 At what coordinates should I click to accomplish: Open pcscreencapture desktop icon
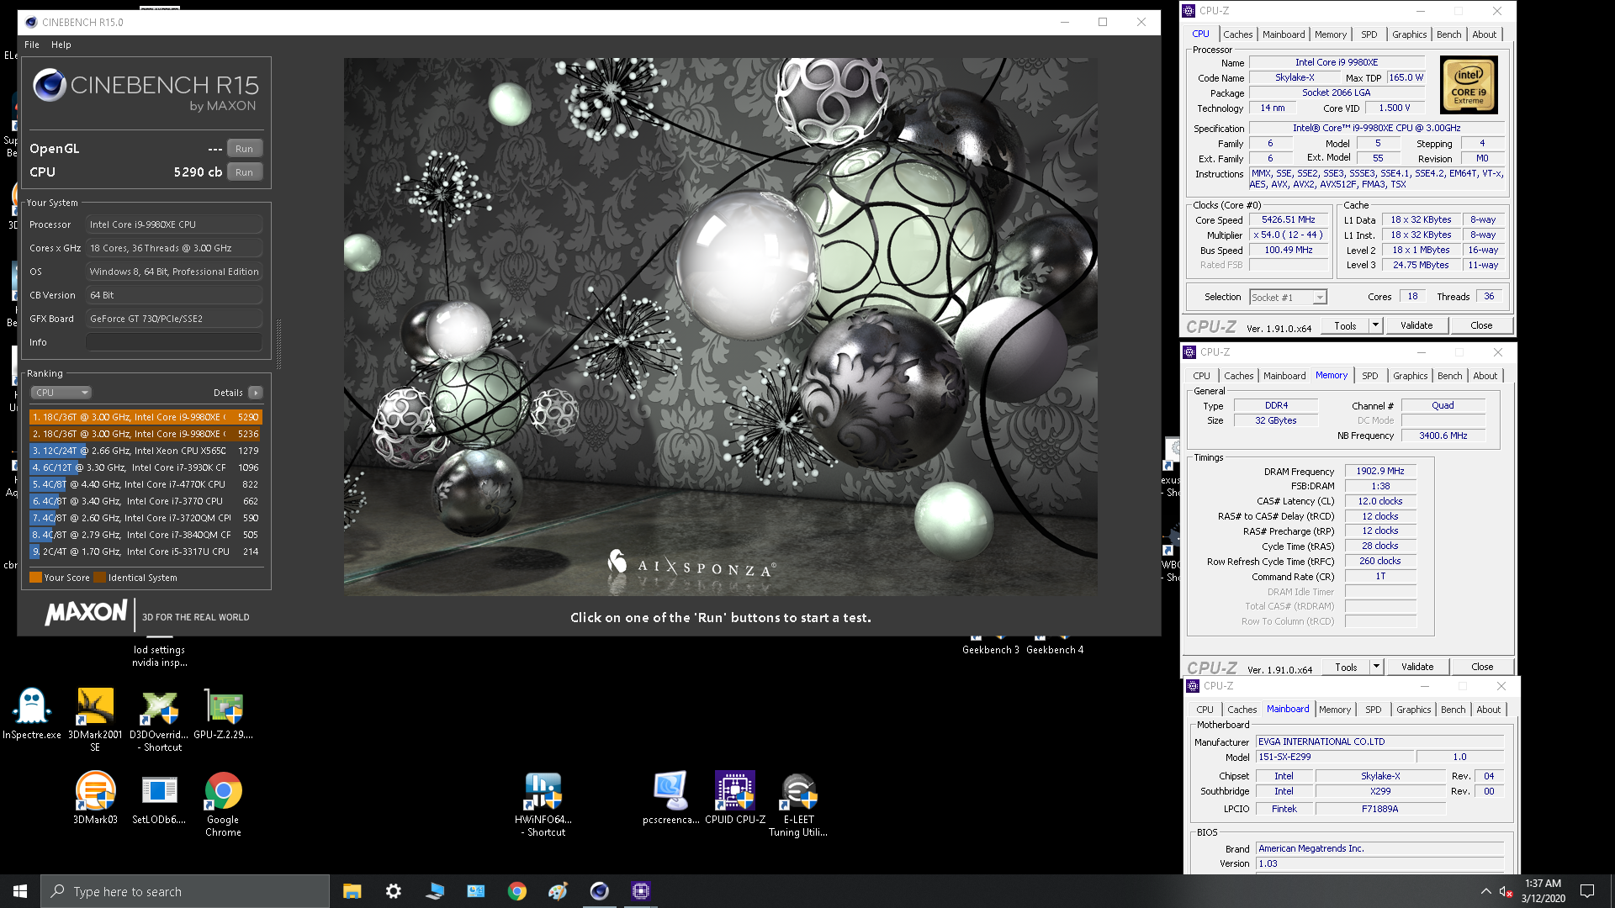point(670,798)
